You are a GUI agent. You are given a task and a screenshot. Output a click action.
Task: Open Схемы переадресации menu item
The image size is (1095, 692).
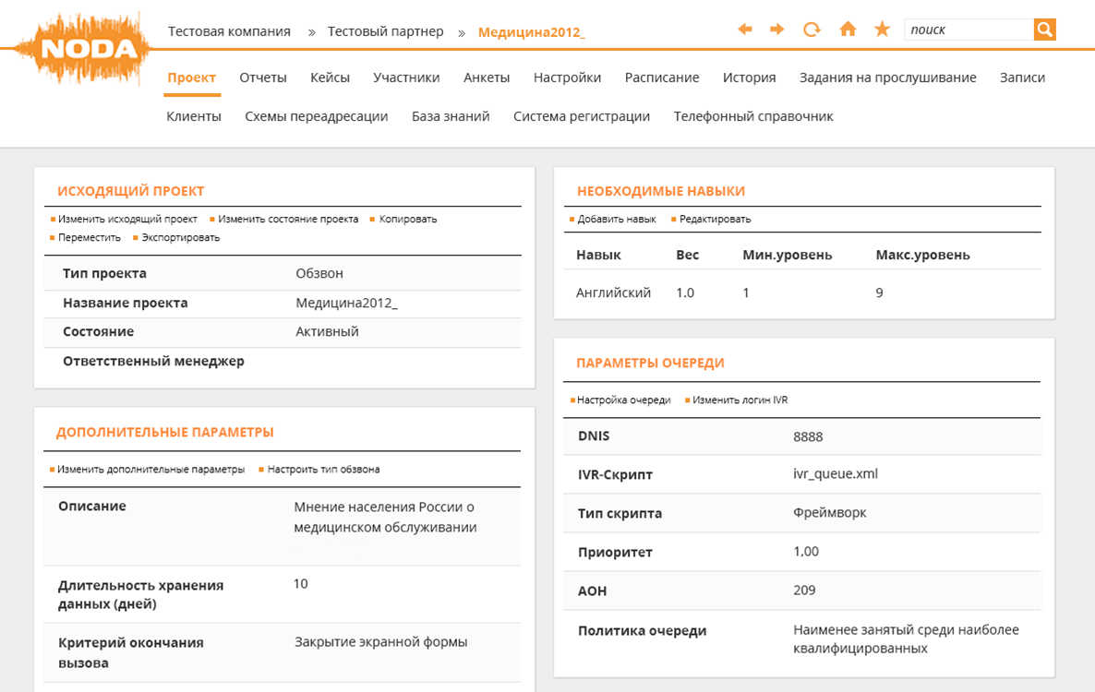pos(317,116)
